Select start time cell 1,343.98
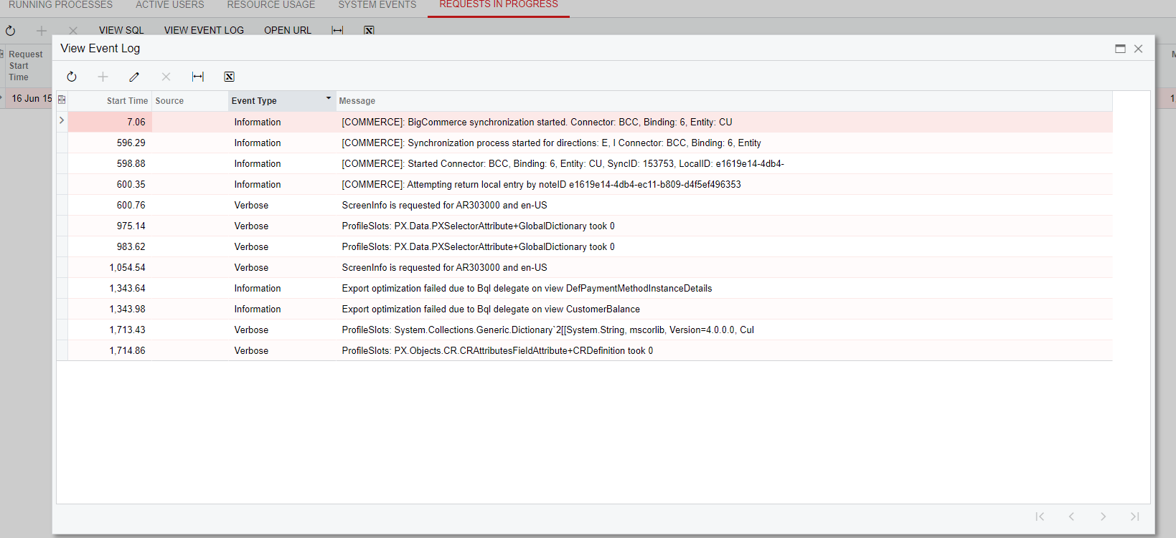The image size is (1176, 538). pyautogui.click(x=110, y=309)
